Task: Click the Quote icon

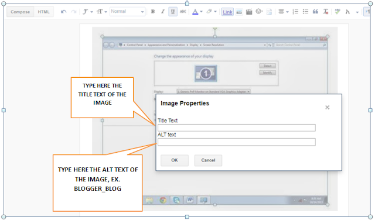Action: (315, 12)
